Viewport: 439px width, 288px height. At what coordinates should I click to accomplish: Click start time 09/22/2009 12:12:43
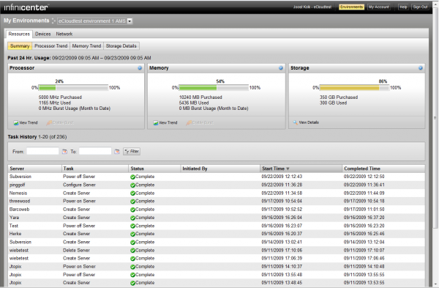tap(282, 177)
